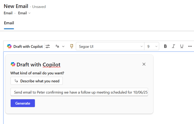Viewport: 194px width, 124px height.
Task: Click the Generate button
Action: 23,103
